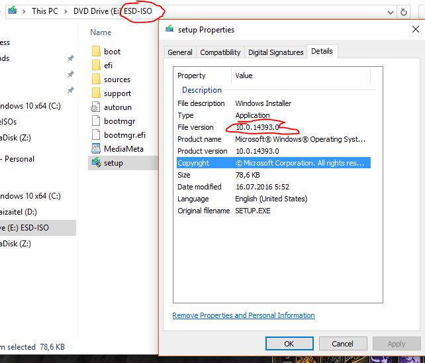This screenshot has height=363, width=425.
Task: Click the Name column header
Action: (x=101, y=32)
